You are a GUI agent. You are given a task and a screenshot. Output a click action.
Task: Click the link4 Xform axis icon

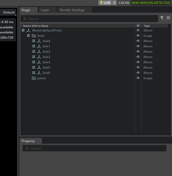(x=39, y=62)
